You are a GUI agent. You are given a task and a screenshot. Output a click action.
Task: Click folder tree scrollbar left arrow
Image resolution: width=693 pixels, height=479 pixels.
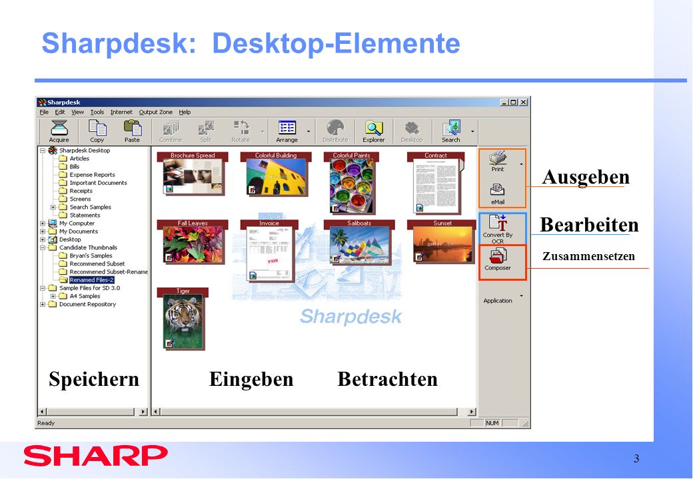43,412
